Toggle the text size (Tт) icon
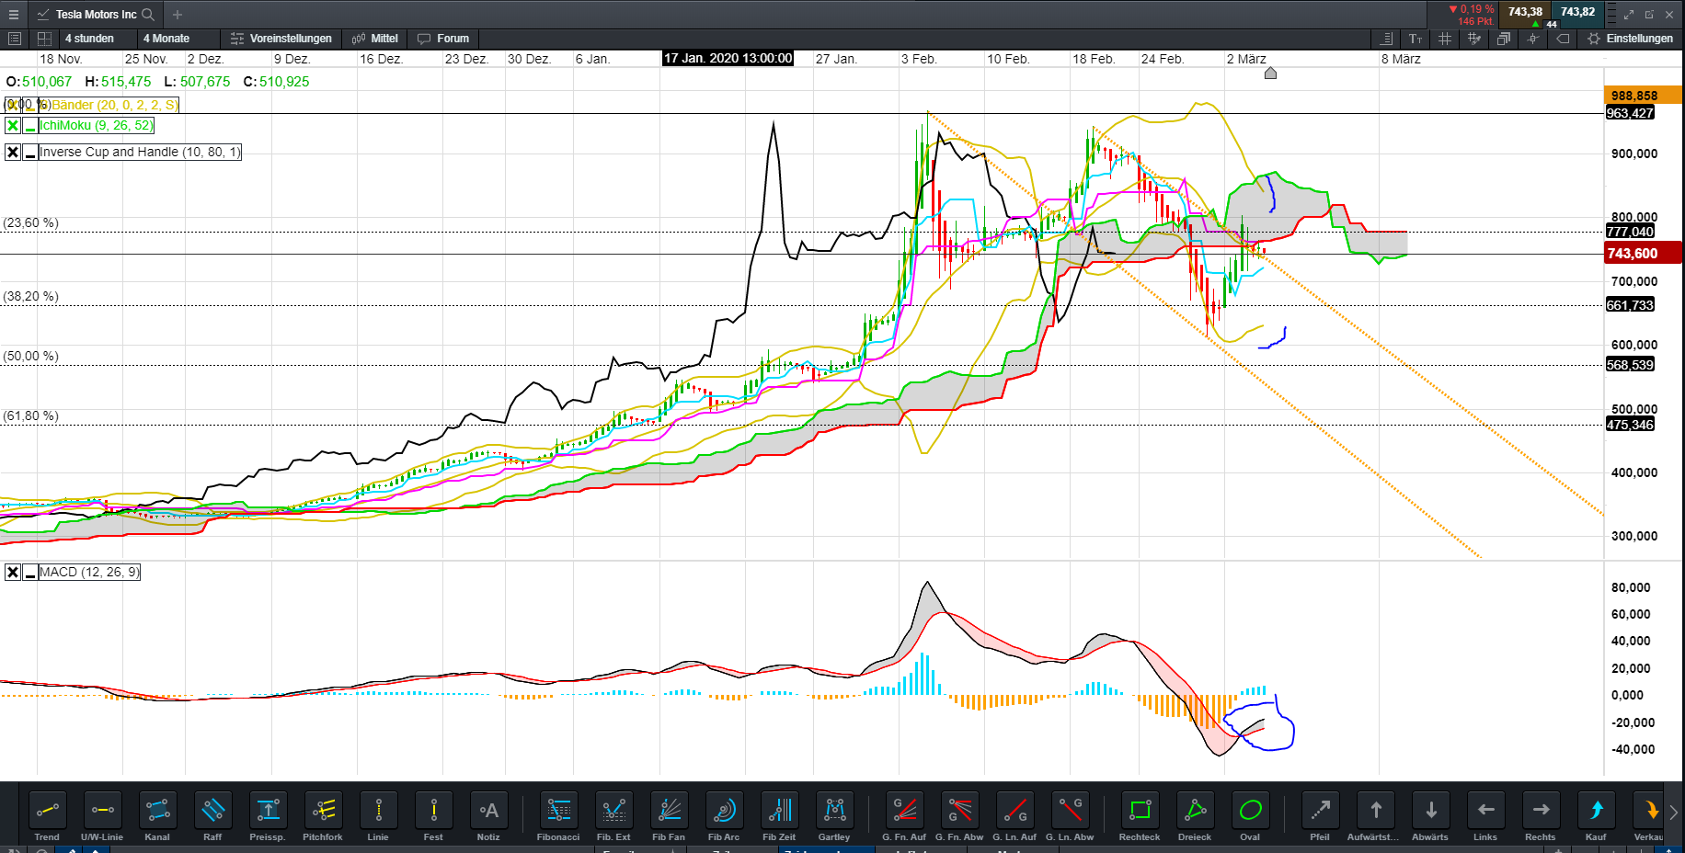The image size is (1685, 853). (x=1416, y=39)
